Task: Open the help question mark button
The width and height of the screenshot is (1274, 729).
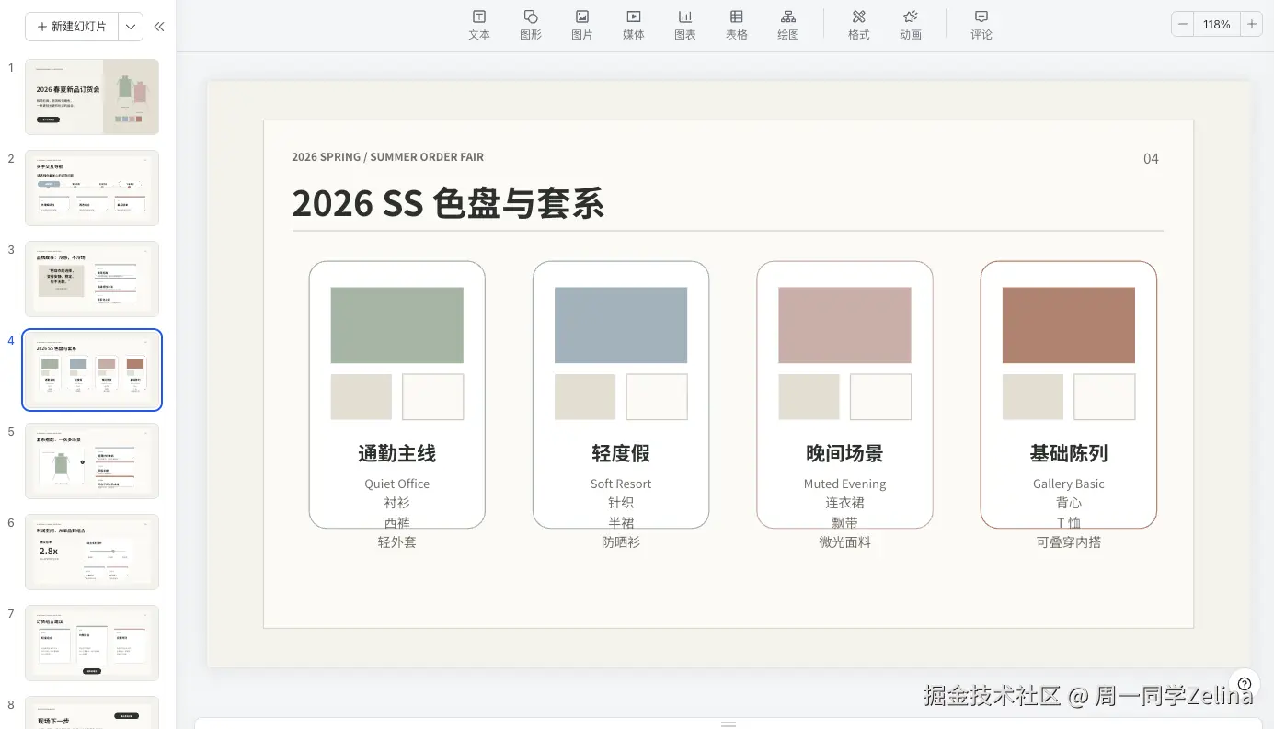Action: tap(1245, 684)
